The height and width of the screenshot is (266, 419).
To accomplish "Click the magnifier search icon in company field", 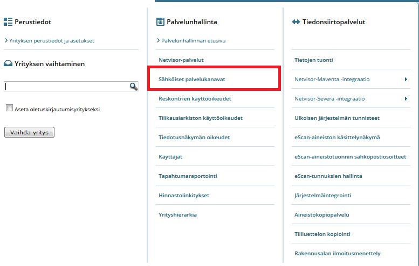I will [x=133, y=86].
